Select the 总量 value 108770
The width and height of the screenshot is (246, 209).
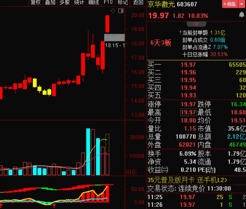point(186,136)
